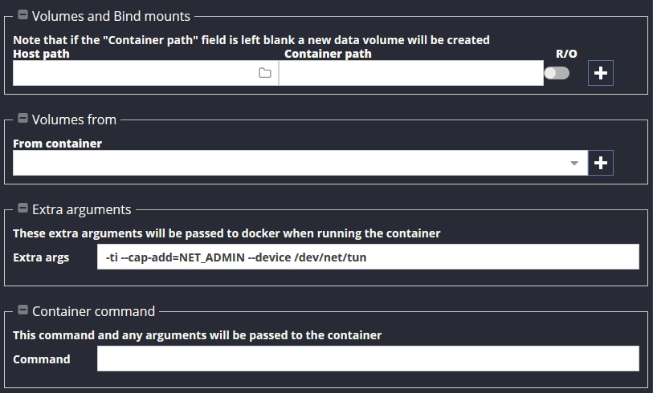Add a From container entry with plus button
This screenshot has height=393, width=653.
pos(600,163)
